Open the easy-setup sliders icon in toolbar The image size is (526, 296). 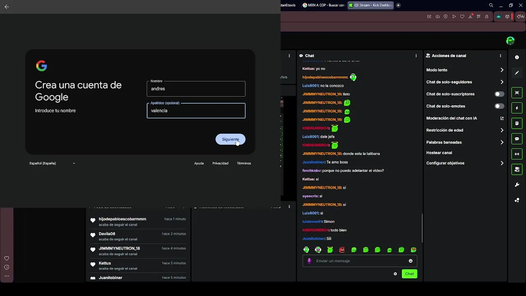pyautogui.click(x=479, y=16)
